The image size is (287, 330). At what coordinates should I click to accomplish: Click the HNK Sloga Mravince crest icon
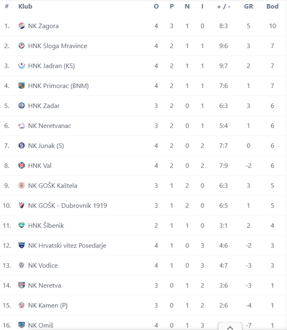[22, 46]
